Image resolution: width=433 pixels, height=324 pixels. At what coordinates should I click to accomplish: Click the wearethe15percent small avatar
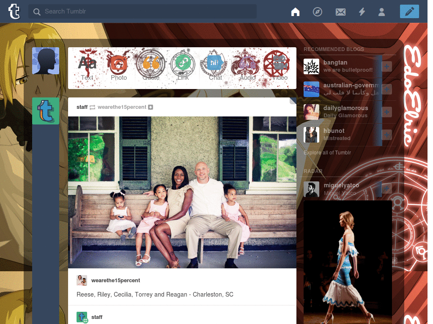click(x=82, y=280)
